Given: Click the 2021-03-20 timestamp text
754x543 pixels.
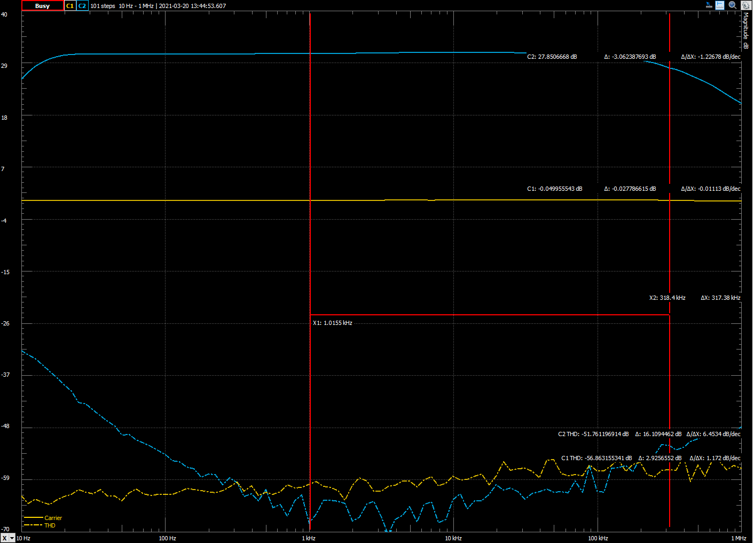Looking at the screenshot, I should tap(192, 6).
